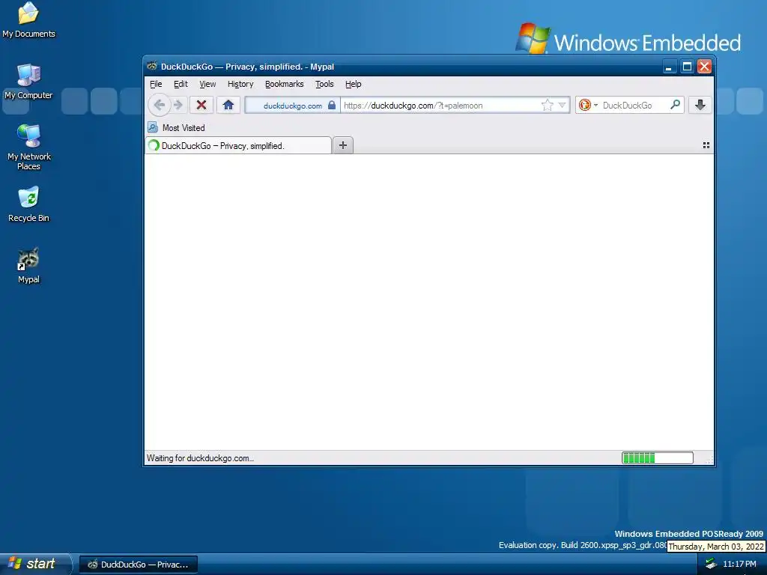The width and height of the screenshot is (767, 575).
Task: Open the Edit menu
Action: pyautogui.click(x=181, y=84)
